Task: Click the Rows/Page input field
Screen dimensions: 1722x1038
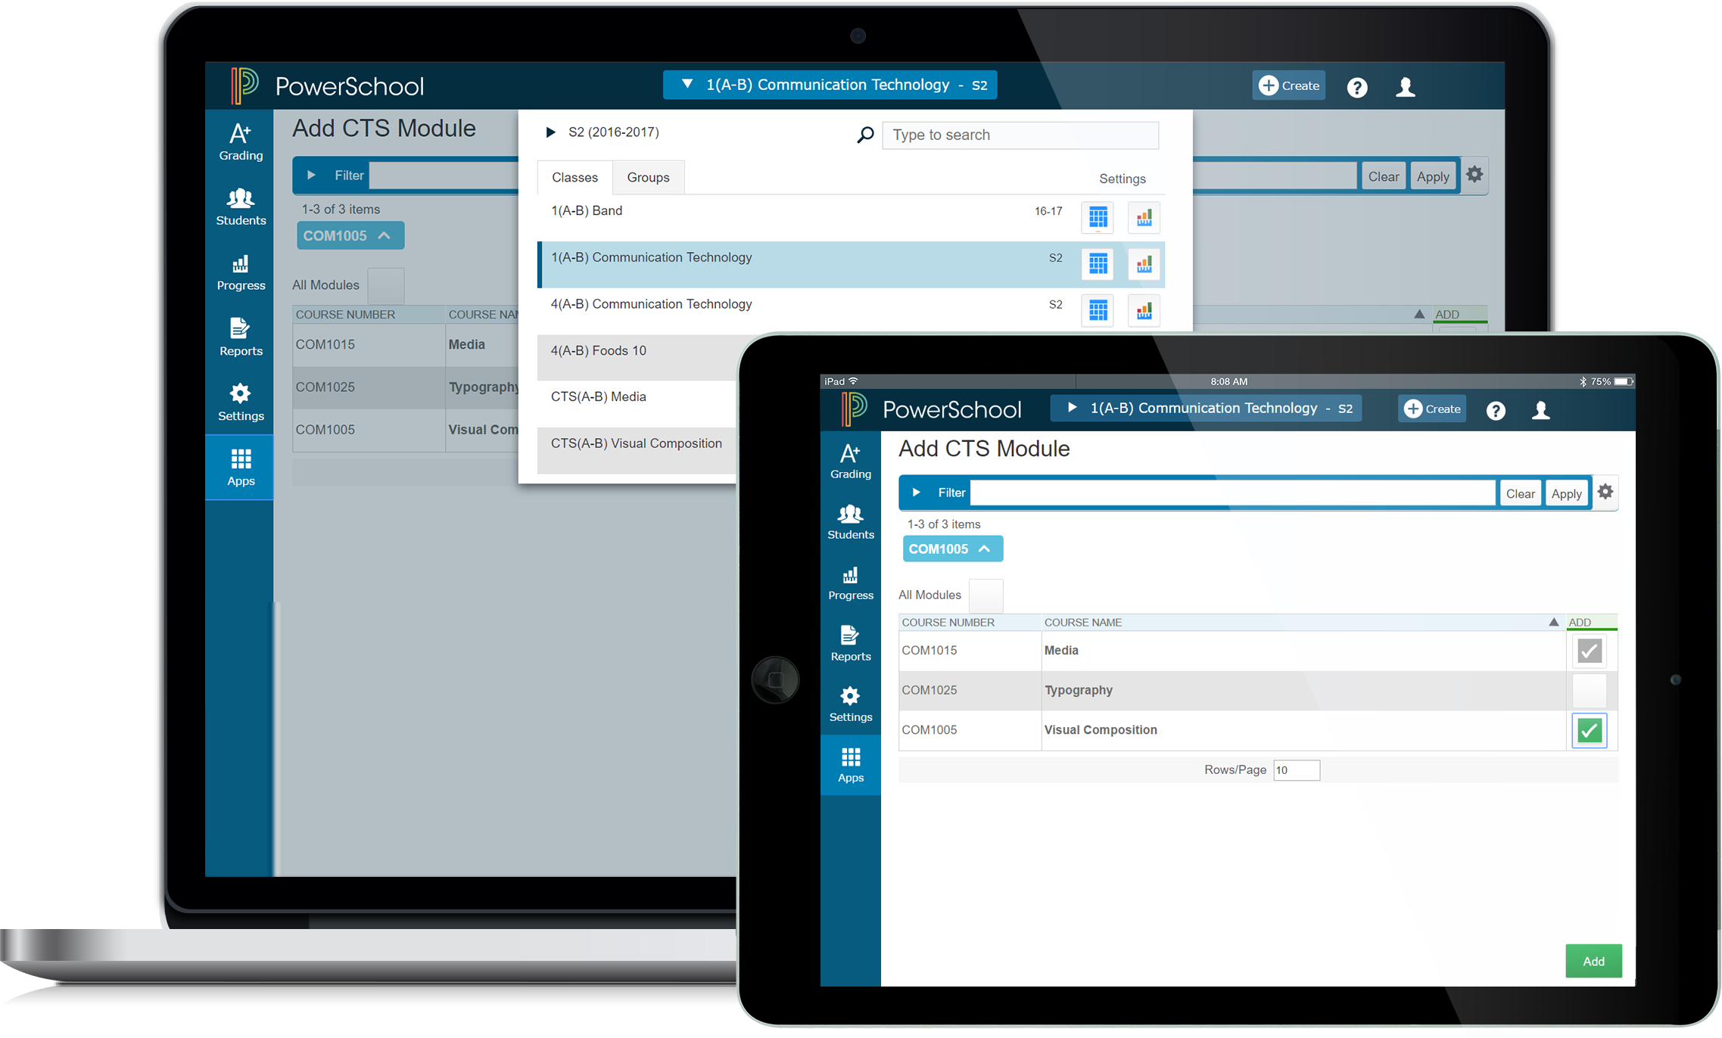Action: tap(1296, 769)
